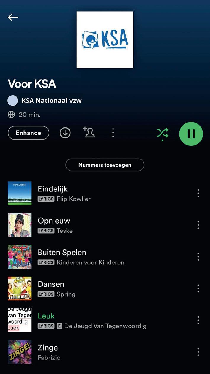
Task: Open more options for Zinge
Action: 198,352
